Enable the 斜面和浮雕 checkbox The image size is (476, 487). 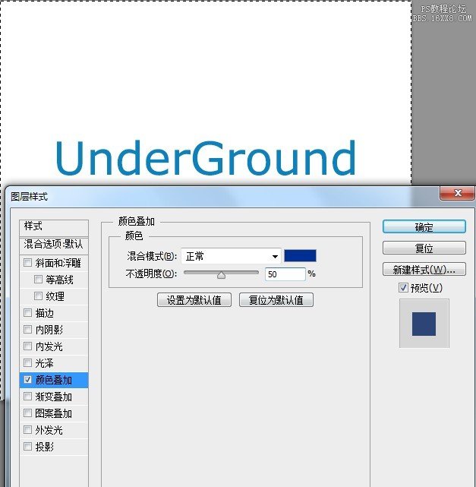27,263
